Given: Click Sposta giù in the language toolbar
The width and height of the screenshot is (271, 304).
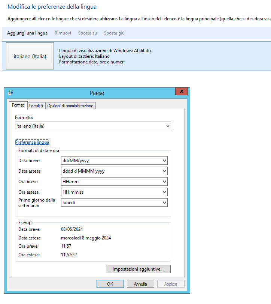Looking at the screenshot, I should coord(114,33).
